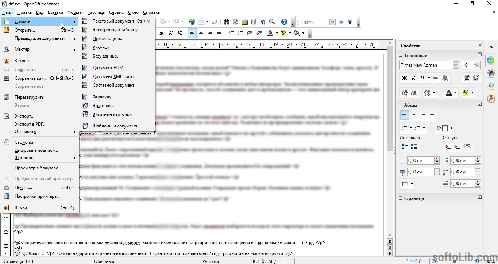Open the Gallery from the main toolbar
Viewport: 498px width, 264px height.
tap(245, 22)
